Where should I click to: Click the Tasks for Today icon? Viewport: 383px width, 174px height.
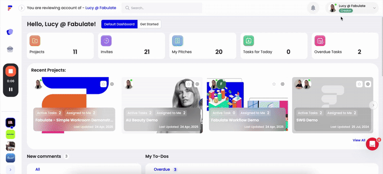click(248, 41)
